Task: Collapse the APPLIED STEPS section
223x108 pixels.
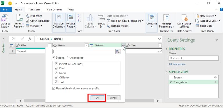Action: tap(167, 72)
